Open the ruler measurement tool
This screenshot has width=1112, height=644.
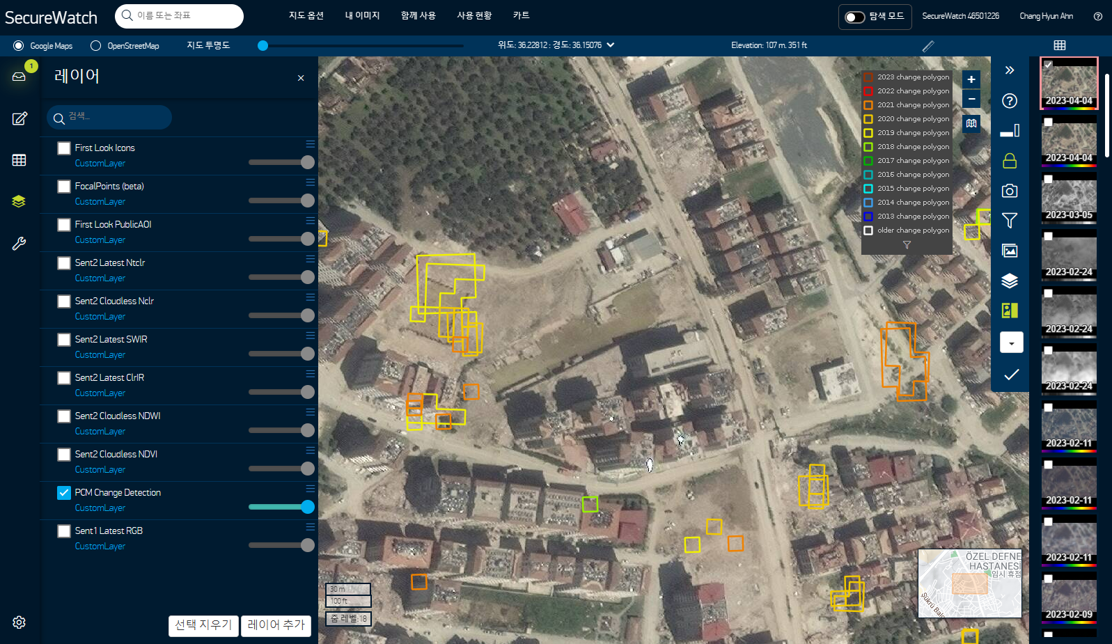[x=928, y=46]
